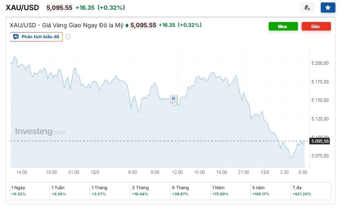
Task: Switch to the 6 Tháng range
Action: click(x=190, y=190)
